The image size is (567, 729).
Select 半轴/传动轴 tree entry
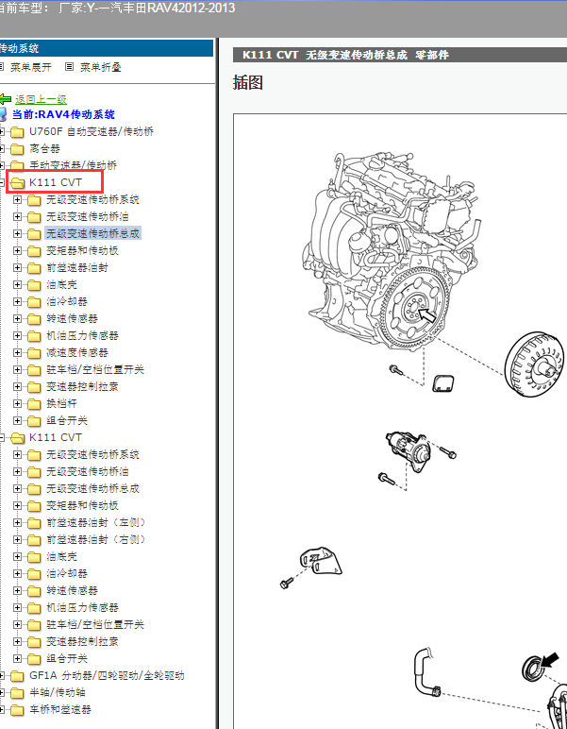click(58, 693)
